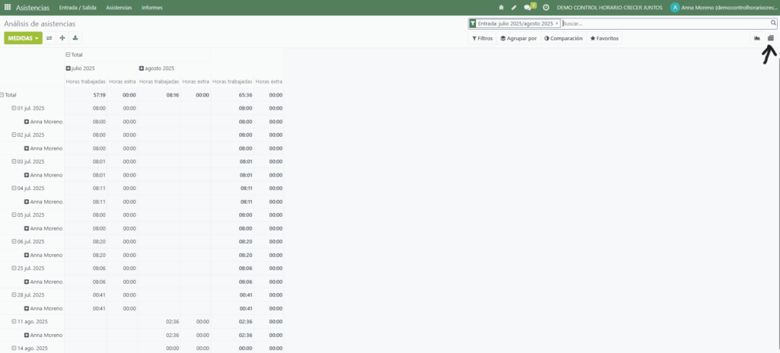Switch to graph view
Screen dimensions: 780x353
pyautogui.click(x=757, y=38)
